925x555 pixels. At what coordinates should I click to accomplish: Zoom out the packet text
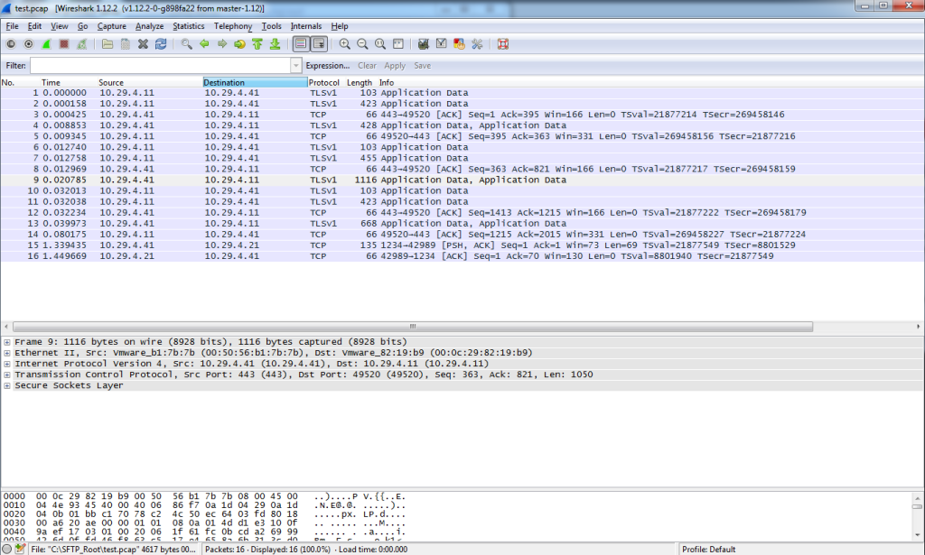point(362,44)
